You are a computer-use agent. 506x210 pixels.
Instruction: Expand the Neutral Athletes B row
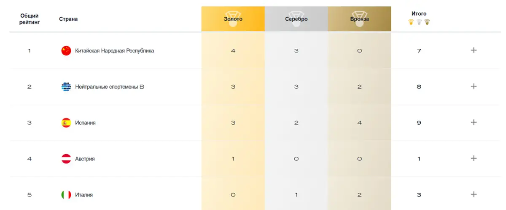click(474, 87)
